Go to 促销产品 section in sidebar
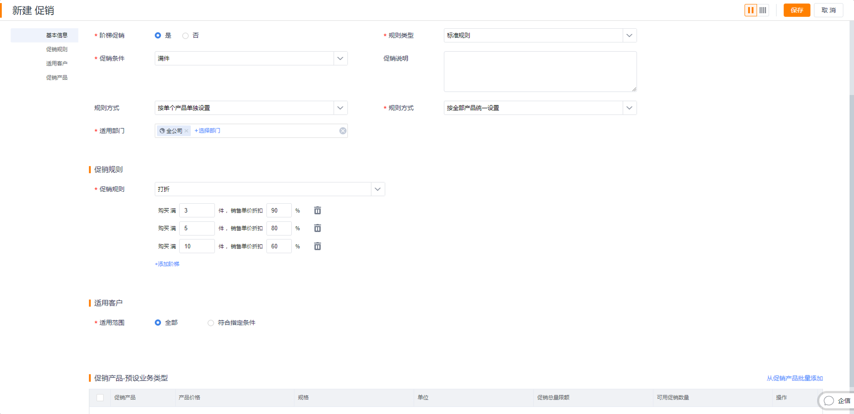 pyautogui.click(x=57, y=77)
